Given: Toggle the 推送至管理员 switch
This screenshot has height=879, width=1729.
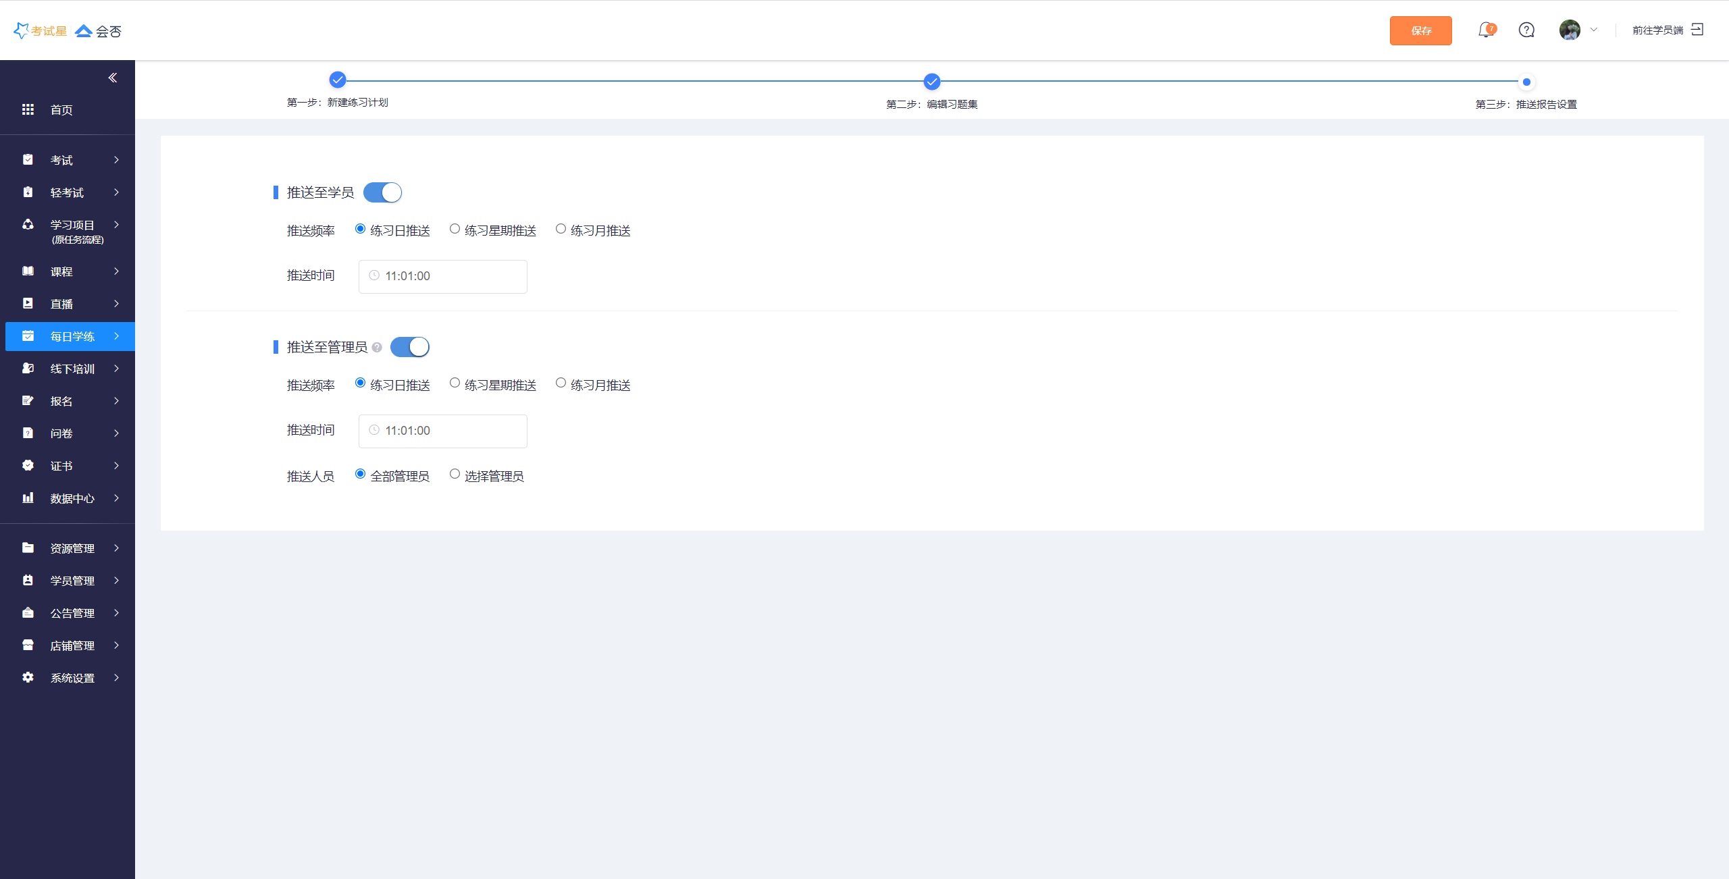Looking at the screenshot, I should pos(409,347).
